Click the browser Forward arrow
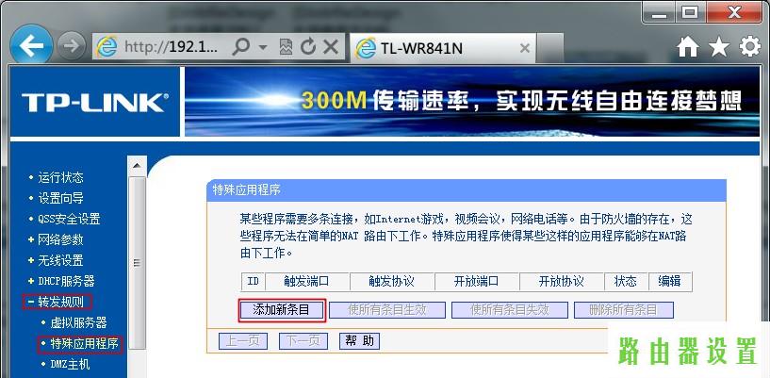 [x=72, y=46]
